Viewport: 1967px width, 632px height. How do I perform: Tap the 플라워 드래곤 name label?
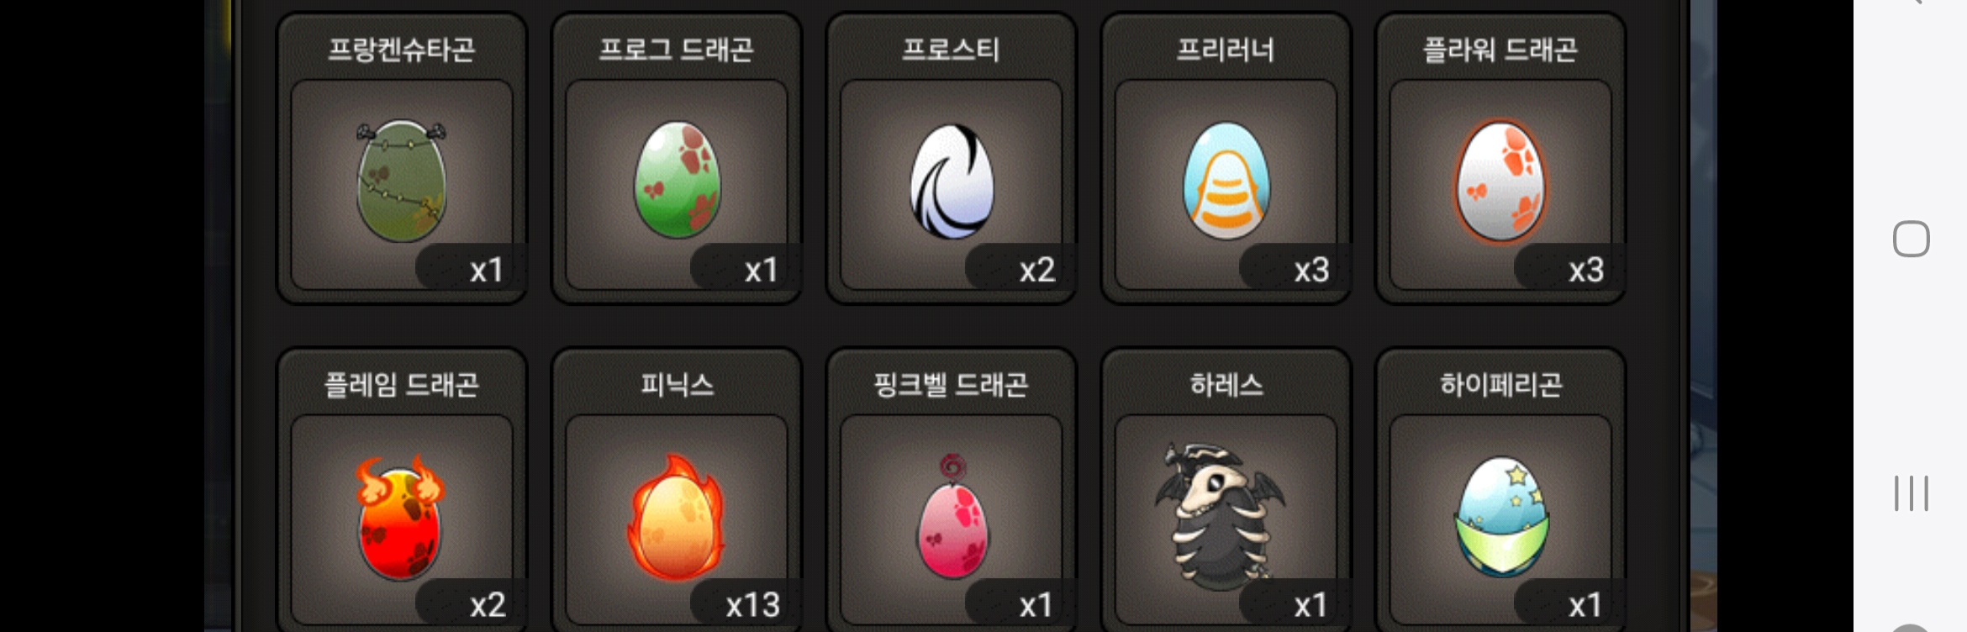pyautogui.click(x=1500, y=50)
